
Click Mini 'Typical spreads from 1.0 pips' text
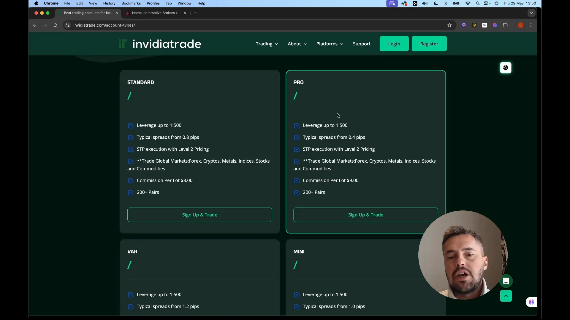(x=334, y=306)
